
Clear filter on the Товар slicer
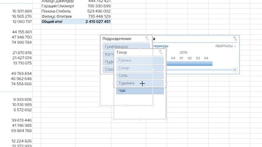160,52
